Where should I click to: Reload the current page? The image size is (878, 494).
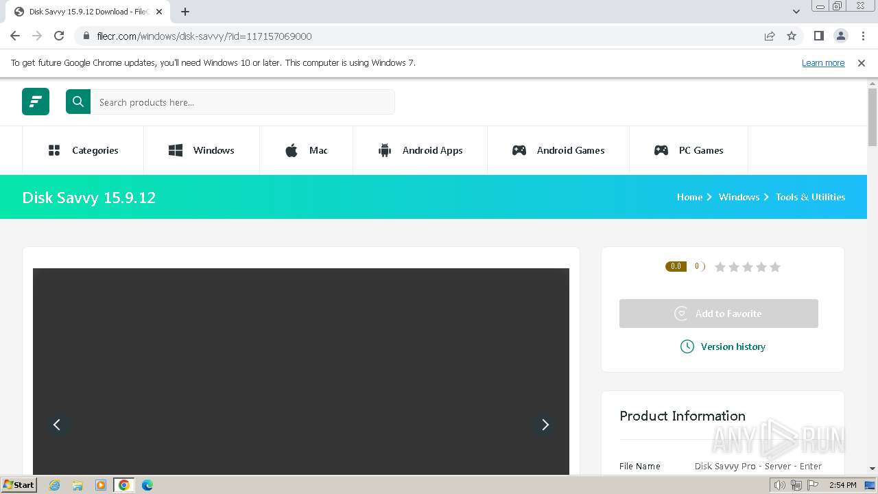tap(59, 36)
